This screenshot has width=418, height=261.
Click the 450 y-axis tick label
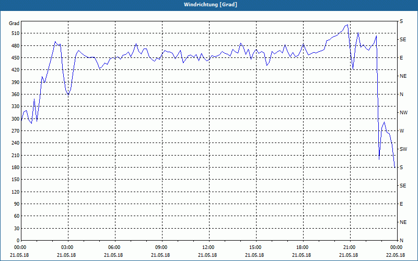[16, 58]
